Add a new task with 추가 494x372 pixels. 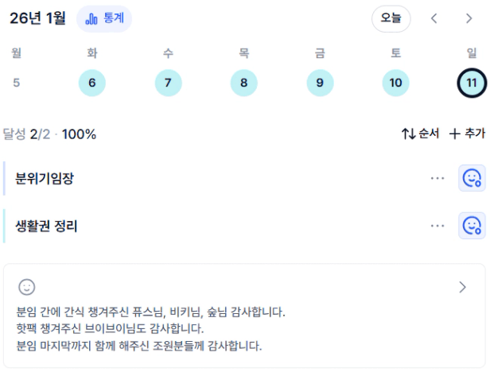click(467, 134)
